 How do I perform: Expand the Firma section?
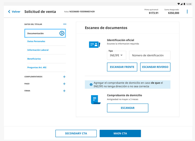coord(64,91)
